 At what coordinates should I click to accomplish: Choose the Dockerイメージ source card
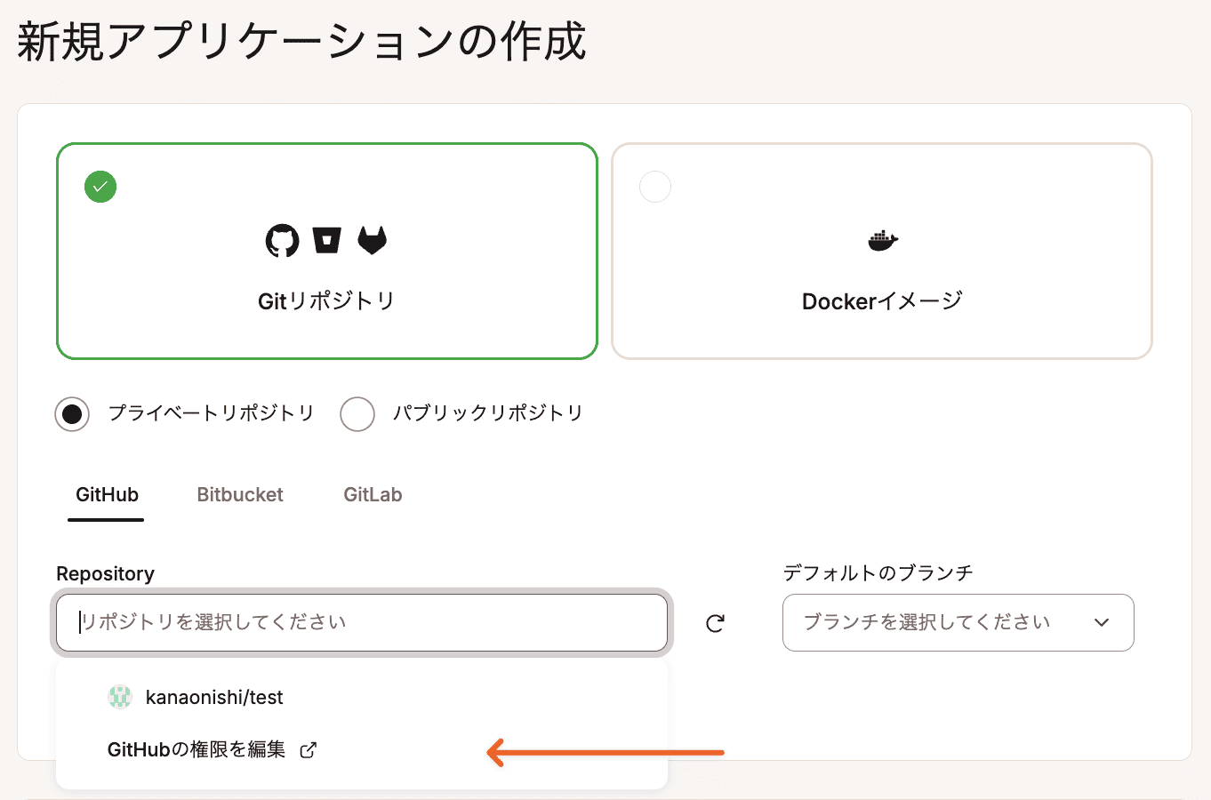pyautogui.click(x=881, y=267)
